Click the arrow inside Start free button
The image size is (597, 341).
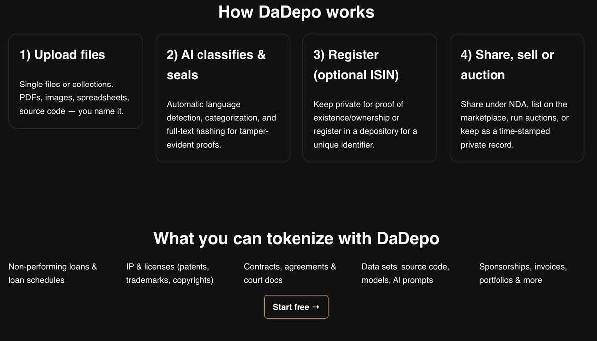point(315,307)
